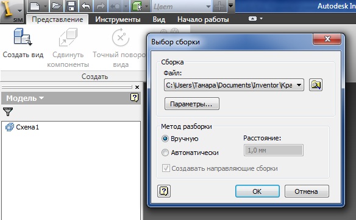Click the greyed Redo arrow
The image size is (356, 220).
[x=101, y=6]
